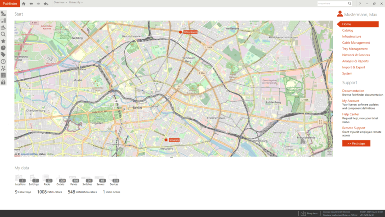The image size is (385, 217).
Task: Click the Drop here area in status bar
Action: pos(309,213)
